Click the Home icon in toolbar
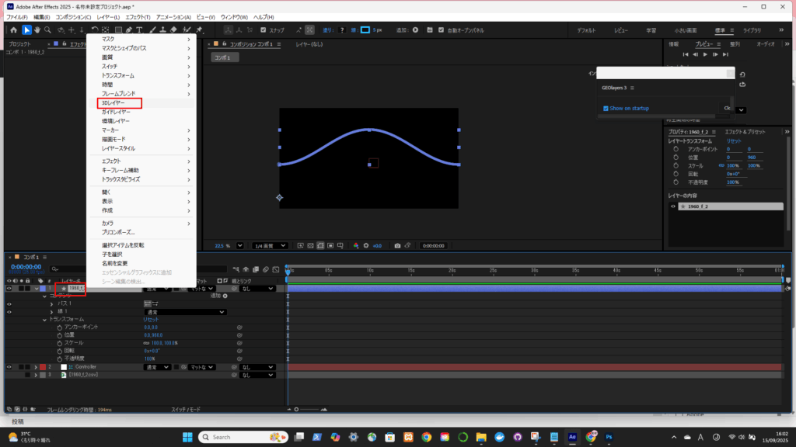The width and height of the screenshot is (796, 447). click(x=14, y=30)
